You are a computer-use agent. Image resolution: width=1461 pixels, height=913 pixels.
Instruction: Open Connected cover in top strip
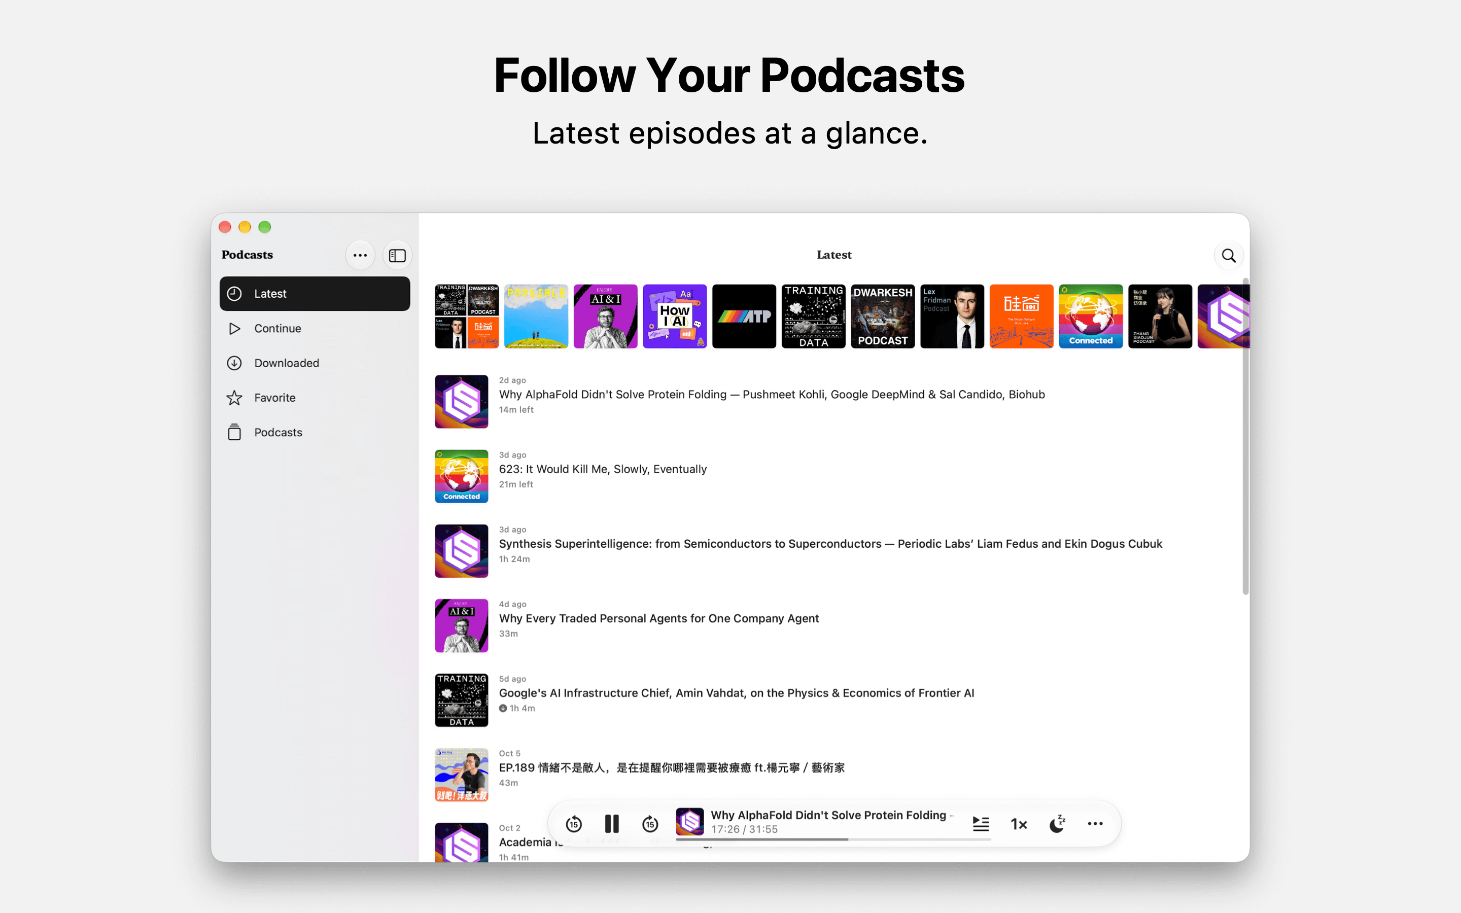tap(1091, 317)
